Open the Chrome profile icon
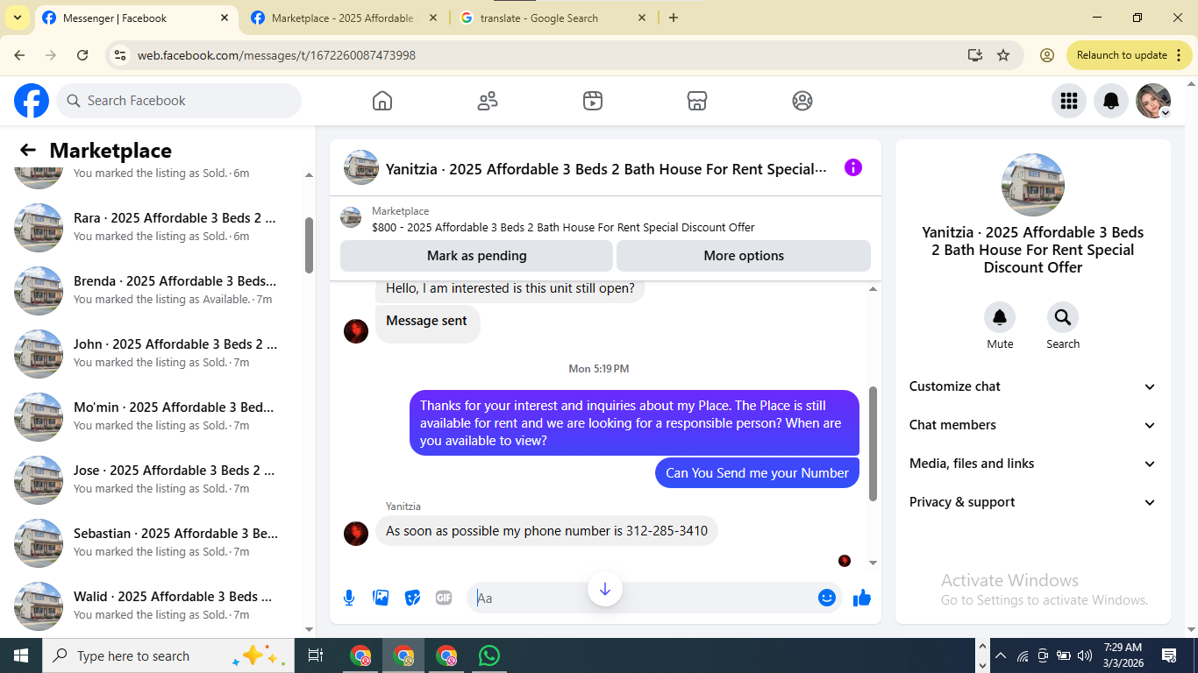The height and width of the screenshot is (673, 1198). tap(1046, 55)
